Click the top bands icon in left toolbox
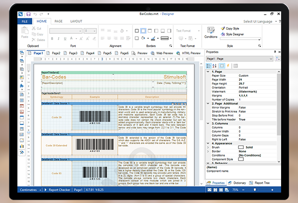Screen dimensions: 298x203 pos(22,53)
